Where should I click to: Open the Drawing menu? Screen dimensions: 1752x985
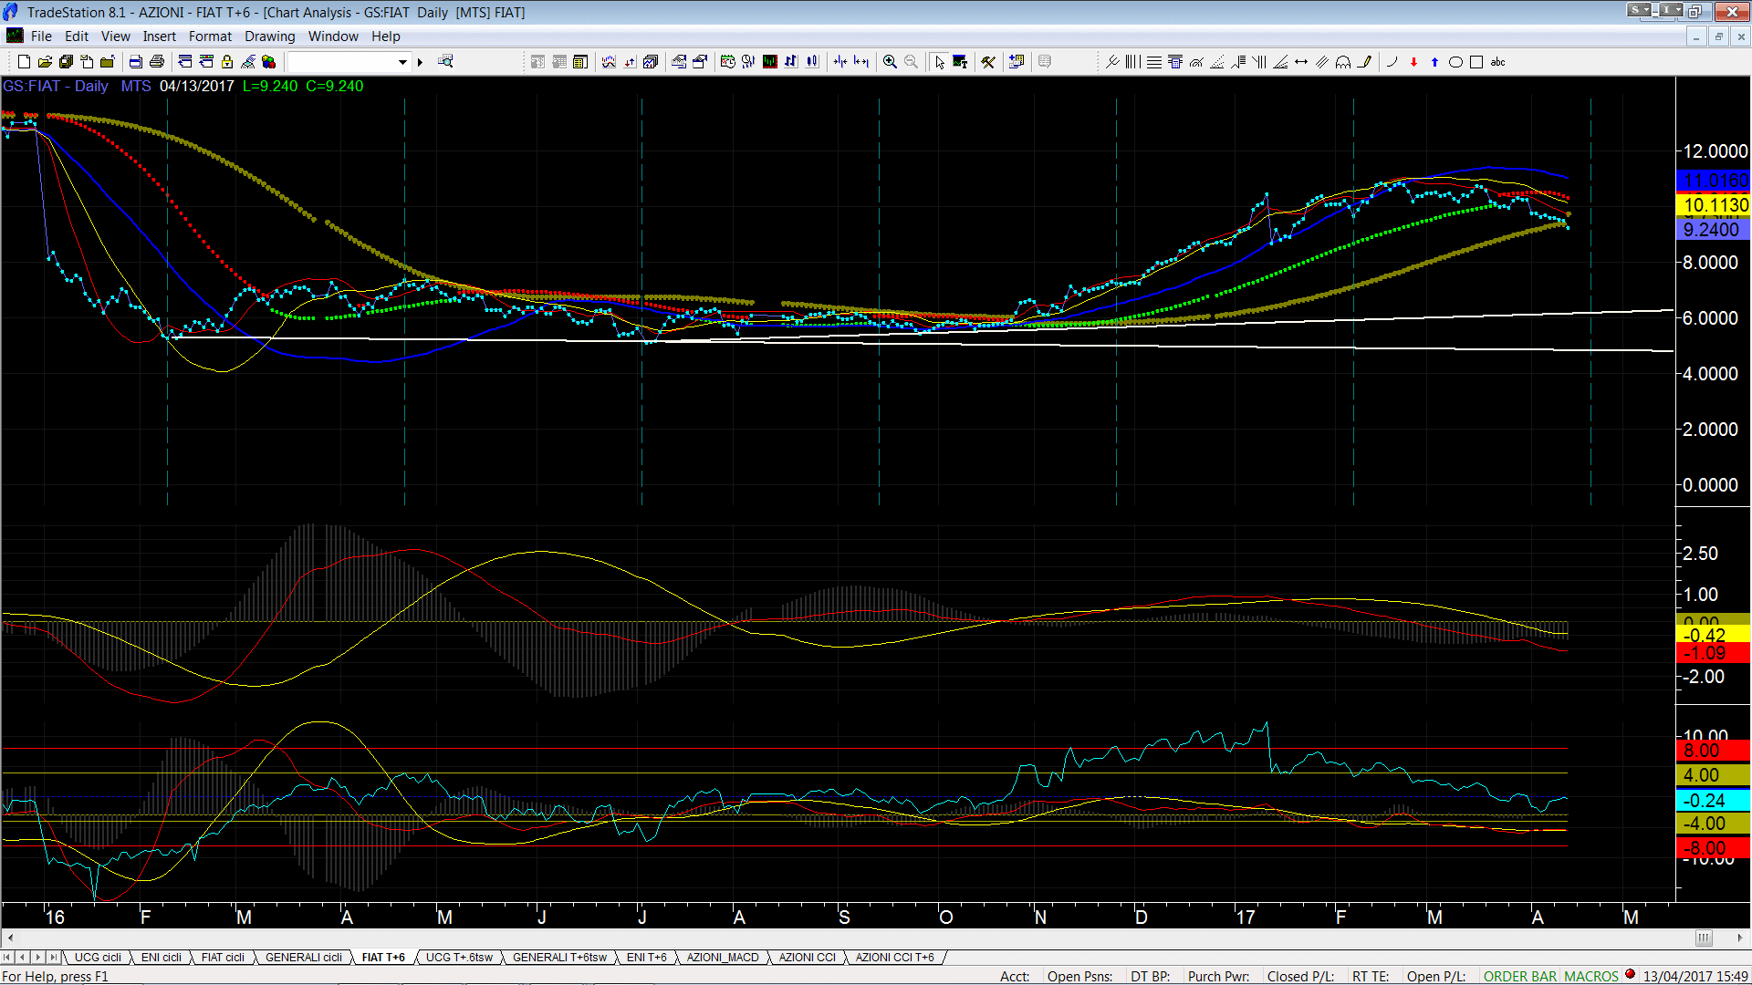click(x=269, y=36)
